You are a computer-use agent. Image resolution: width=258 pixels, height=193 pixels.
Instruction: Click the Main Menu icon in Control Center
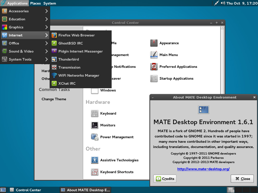coord(154,55)
